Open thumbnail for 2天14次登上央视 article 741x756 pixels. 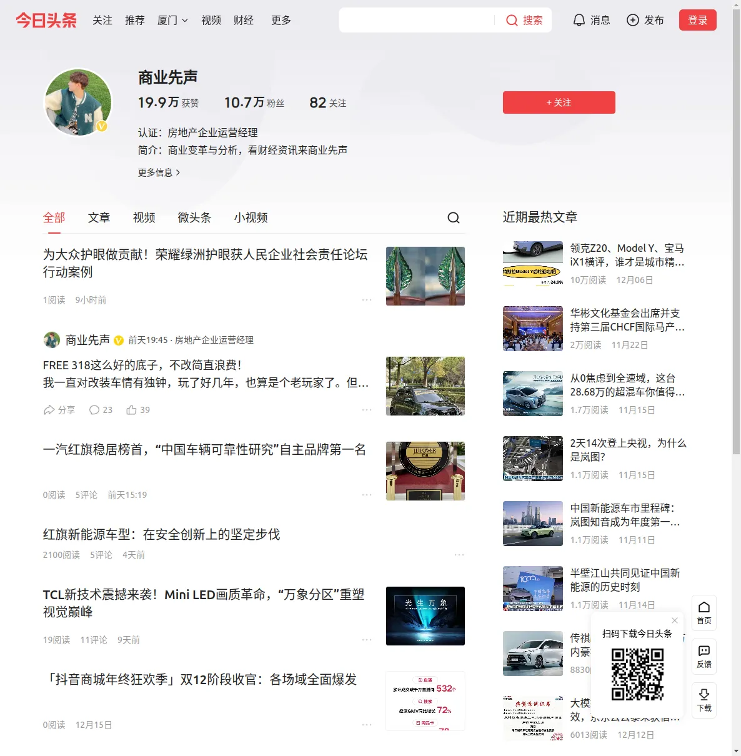[x=533, y=459]
